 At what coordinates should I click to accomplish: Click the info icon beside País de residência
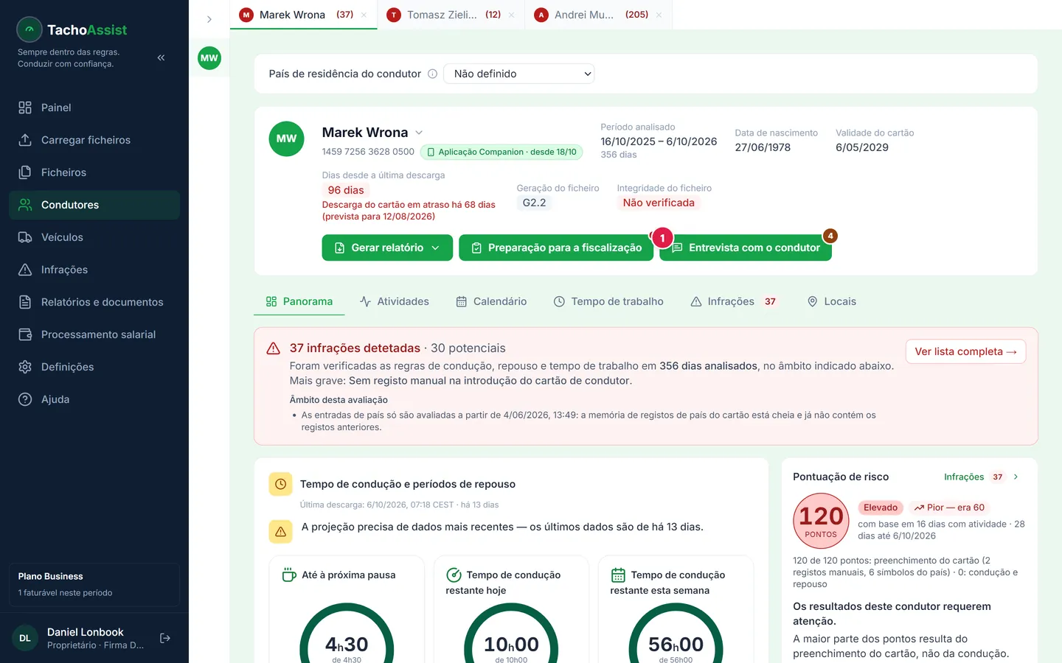click(433, 74)
